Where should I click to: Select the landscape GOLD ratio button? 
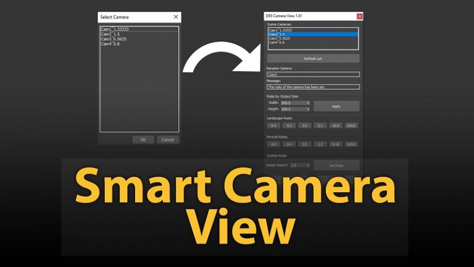[351, 125]
